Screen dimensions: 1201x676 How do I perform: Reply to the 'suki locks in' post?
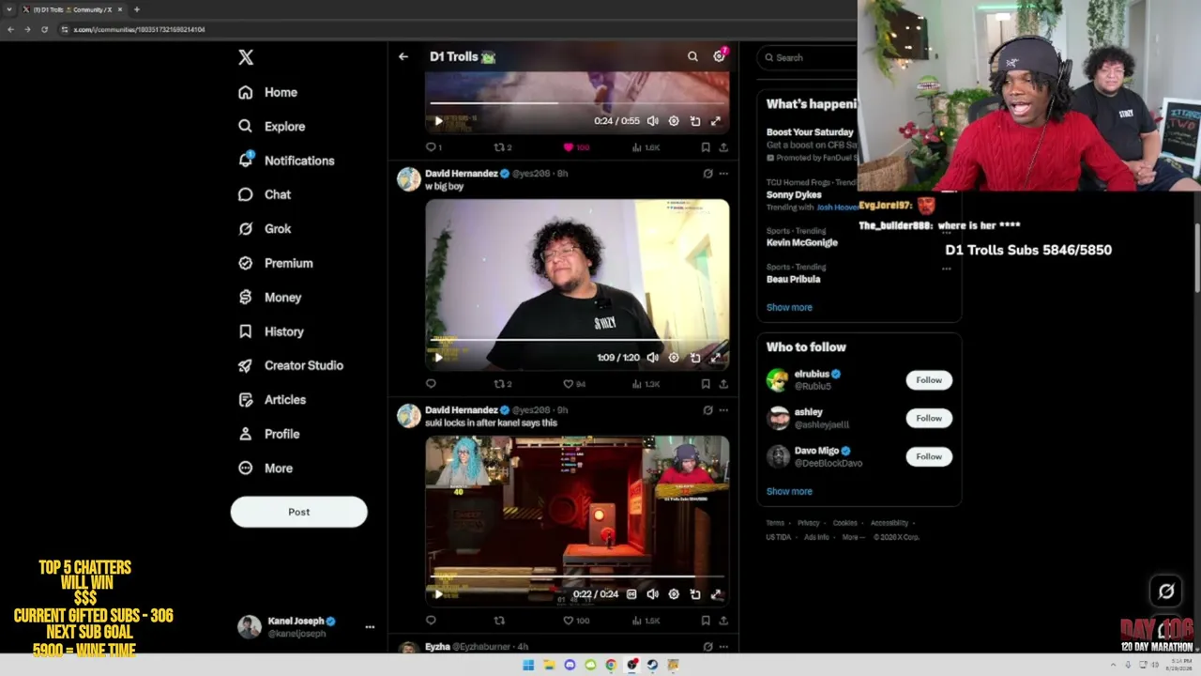coord(431,621)
